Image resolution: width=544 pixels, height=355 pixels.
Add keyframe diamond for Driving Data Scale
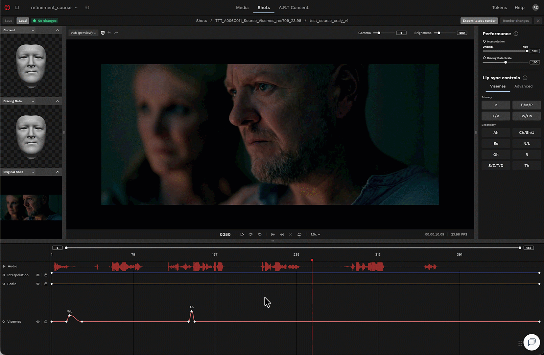coord(484,58)
